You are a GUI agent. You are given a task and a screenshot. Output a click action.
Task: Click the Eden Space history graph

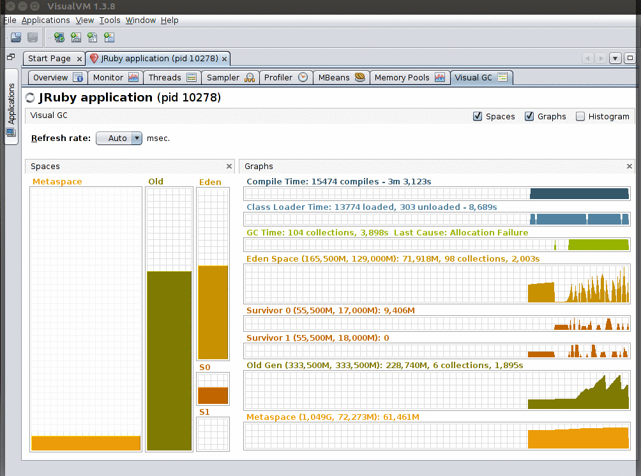(x=437, y=283)
